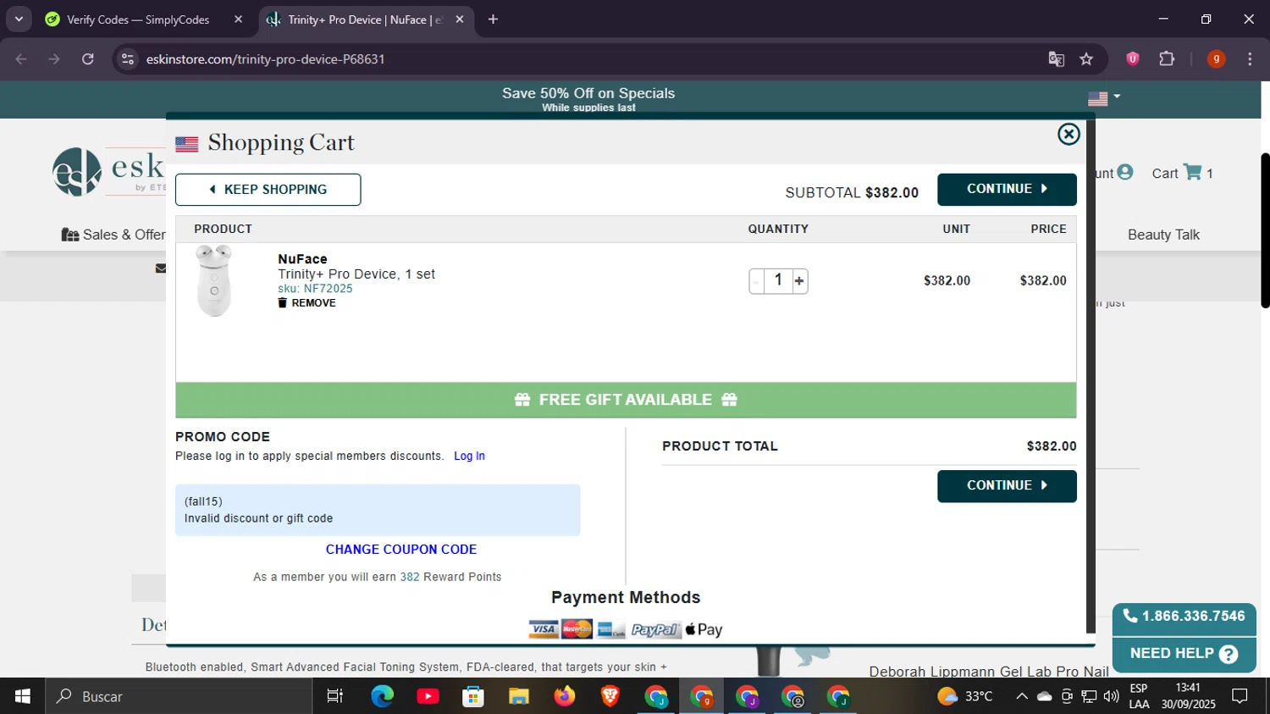
Task: Launch Firefox from taskbar
Action: click(564, 696)
